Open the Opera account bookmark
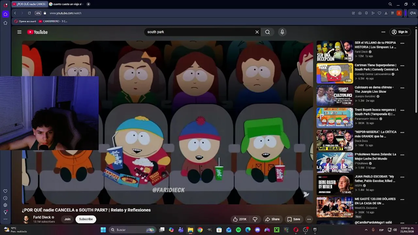 pos(25,21)
